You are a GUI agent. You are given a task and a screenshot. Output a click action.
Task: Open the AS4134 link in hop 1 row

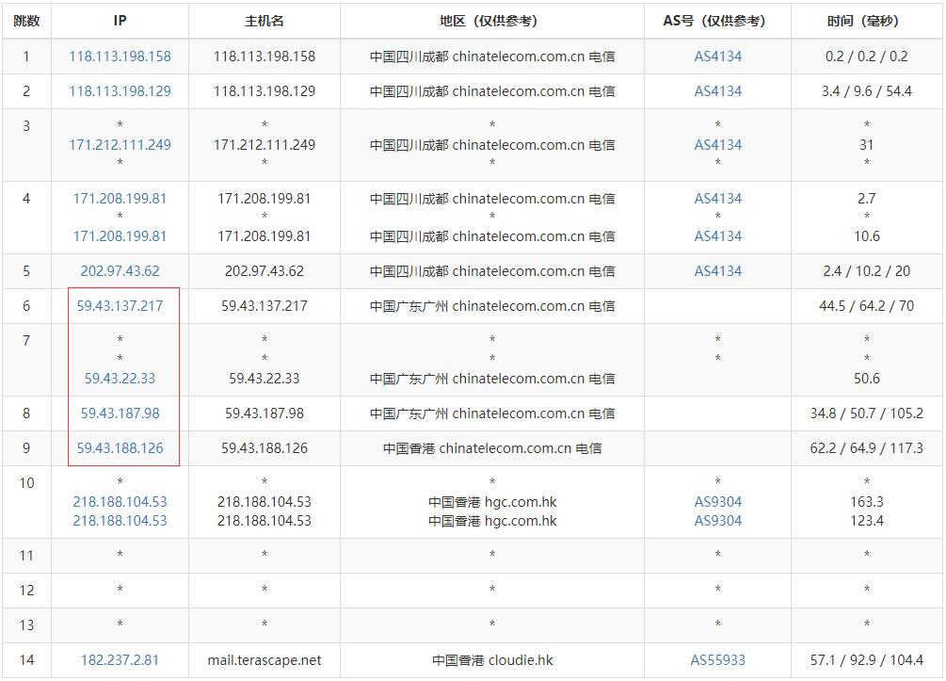coord(718,57)
